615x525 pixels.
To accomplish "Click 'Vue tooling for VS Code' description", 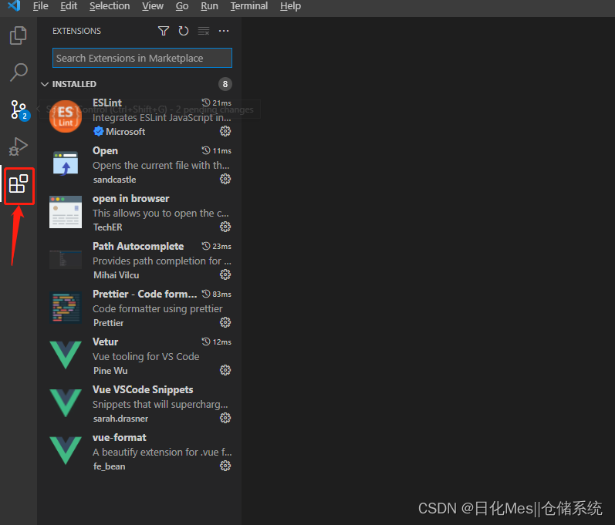I will 146,356.
